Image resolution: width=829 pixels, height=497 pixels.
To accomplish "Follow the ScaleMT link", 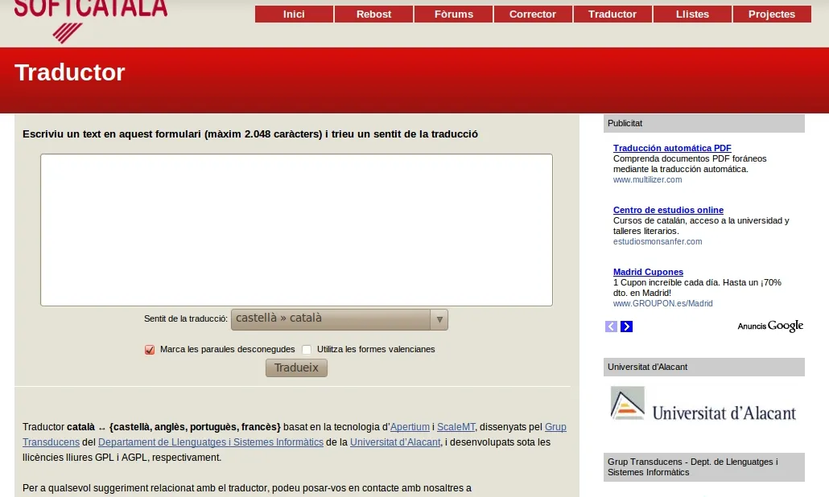I will (x=456, y=427).
